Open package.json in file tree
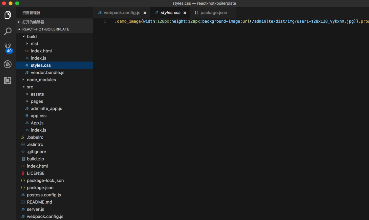Screen dimensions: 369x220 [54, 188]
